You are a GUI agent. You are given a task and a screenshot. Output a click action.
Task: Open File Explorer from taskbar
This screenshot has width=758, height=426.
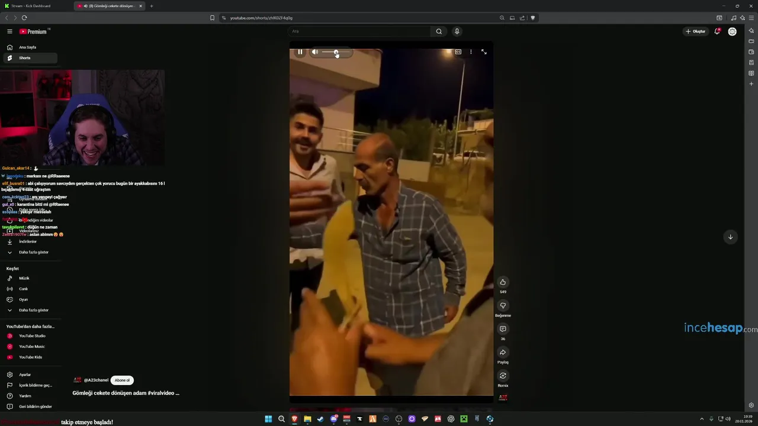point(307,419)
